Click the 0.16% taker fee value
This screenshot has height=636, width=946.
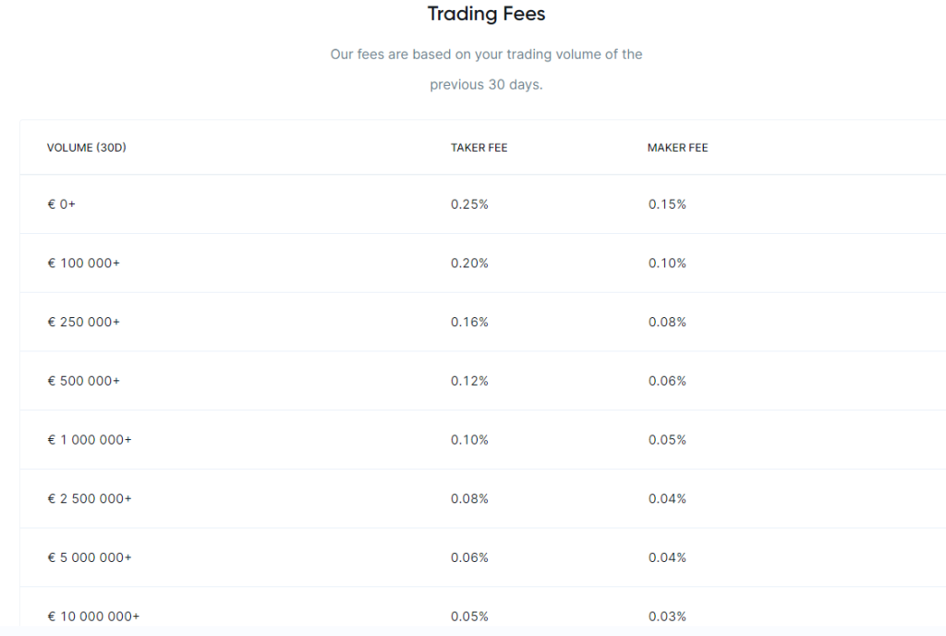[469, 323]
